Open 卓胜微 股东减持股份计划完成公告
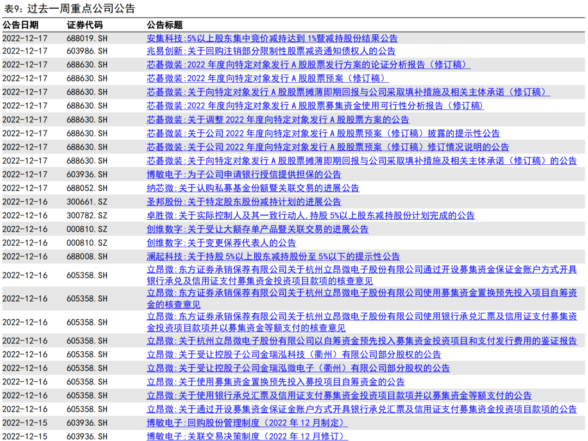Screen dimensions: 588x441 [x=310, y=215]
